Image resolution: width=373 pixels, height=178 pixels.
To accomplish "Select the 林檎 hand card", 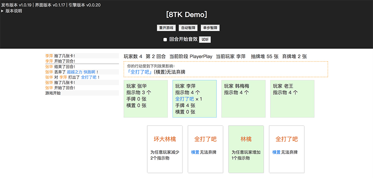I will (x=246, y=149).
